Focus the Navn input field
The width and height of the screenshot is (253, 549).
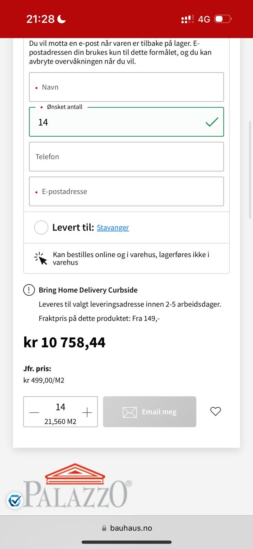click(x=126, y=87)
